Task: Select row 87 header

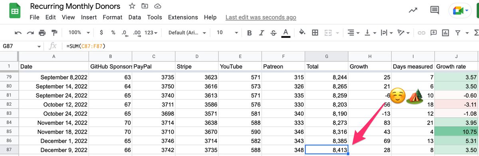Action: [9, 150]
